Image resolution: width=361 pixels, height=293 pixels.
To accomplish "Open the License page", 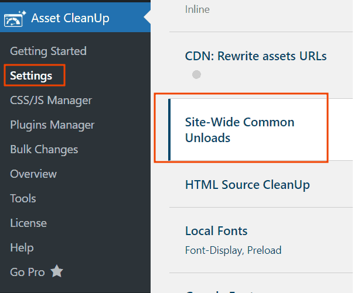I will [x=28, y=223].
